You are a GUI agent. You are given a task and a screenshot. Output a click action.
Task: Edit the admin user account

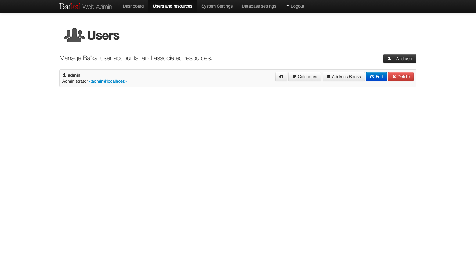coord(376,77)
